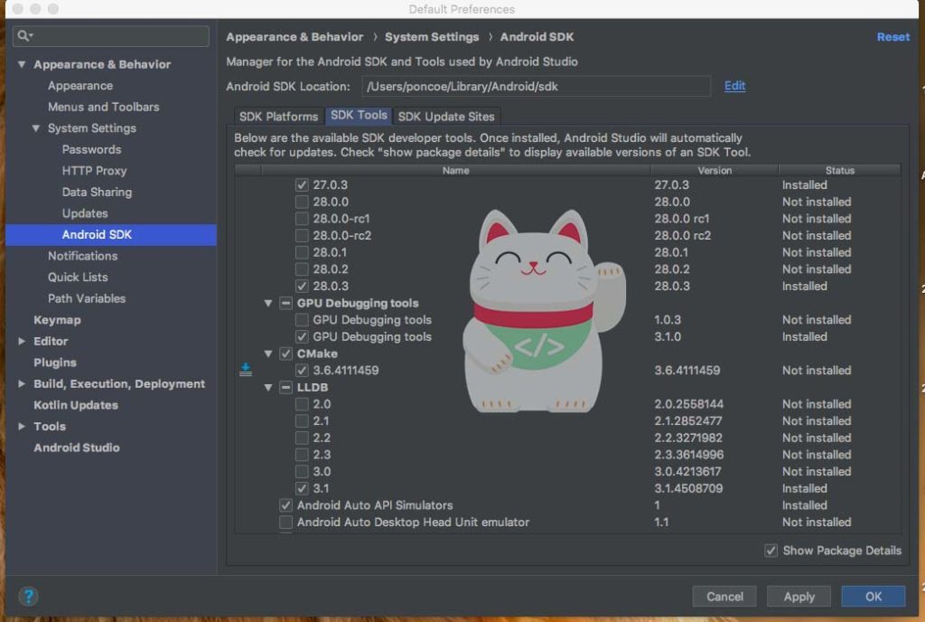Open Notifications settings
This screenshot has width=925, height=622.
[82, 256]
